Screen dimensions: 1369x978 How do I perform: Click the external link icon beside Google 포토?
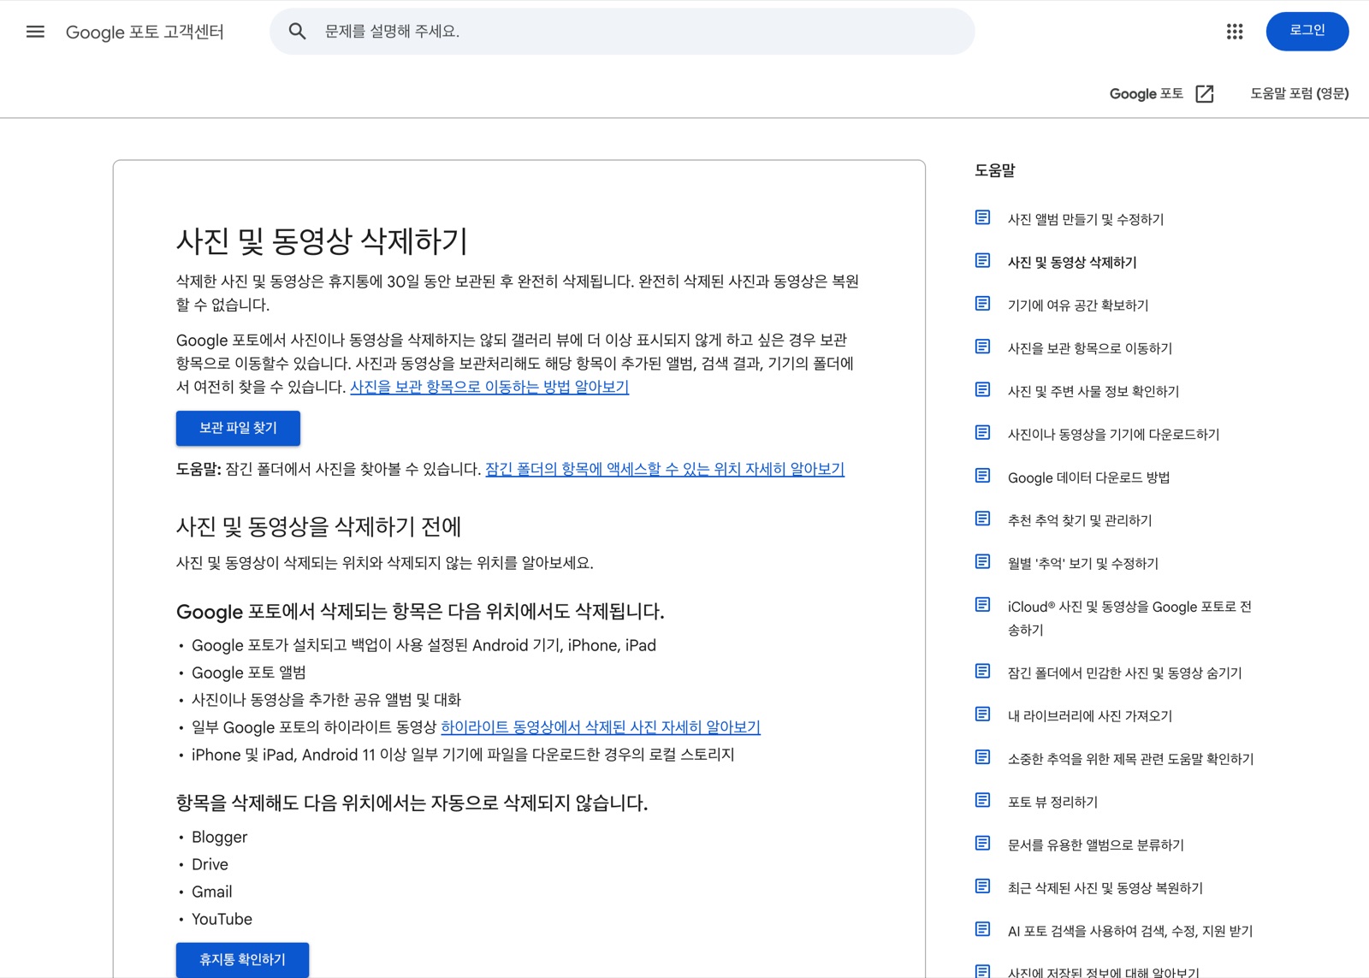click(x=1205, y=94)
